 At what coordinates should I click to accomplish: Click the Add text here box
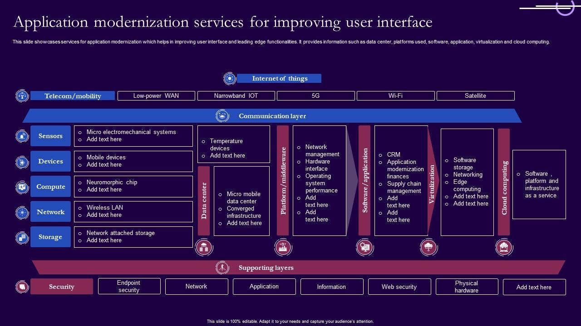(534, 287)
